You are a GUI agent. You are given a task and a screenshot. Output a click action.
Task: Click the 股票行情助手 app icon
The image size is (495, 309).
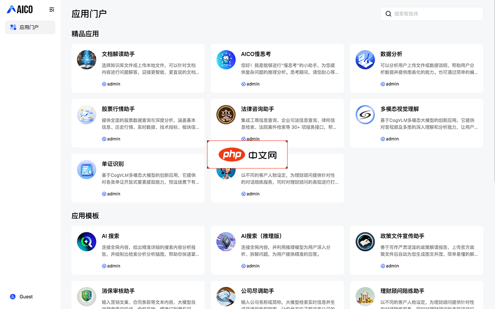click(87, 115)
